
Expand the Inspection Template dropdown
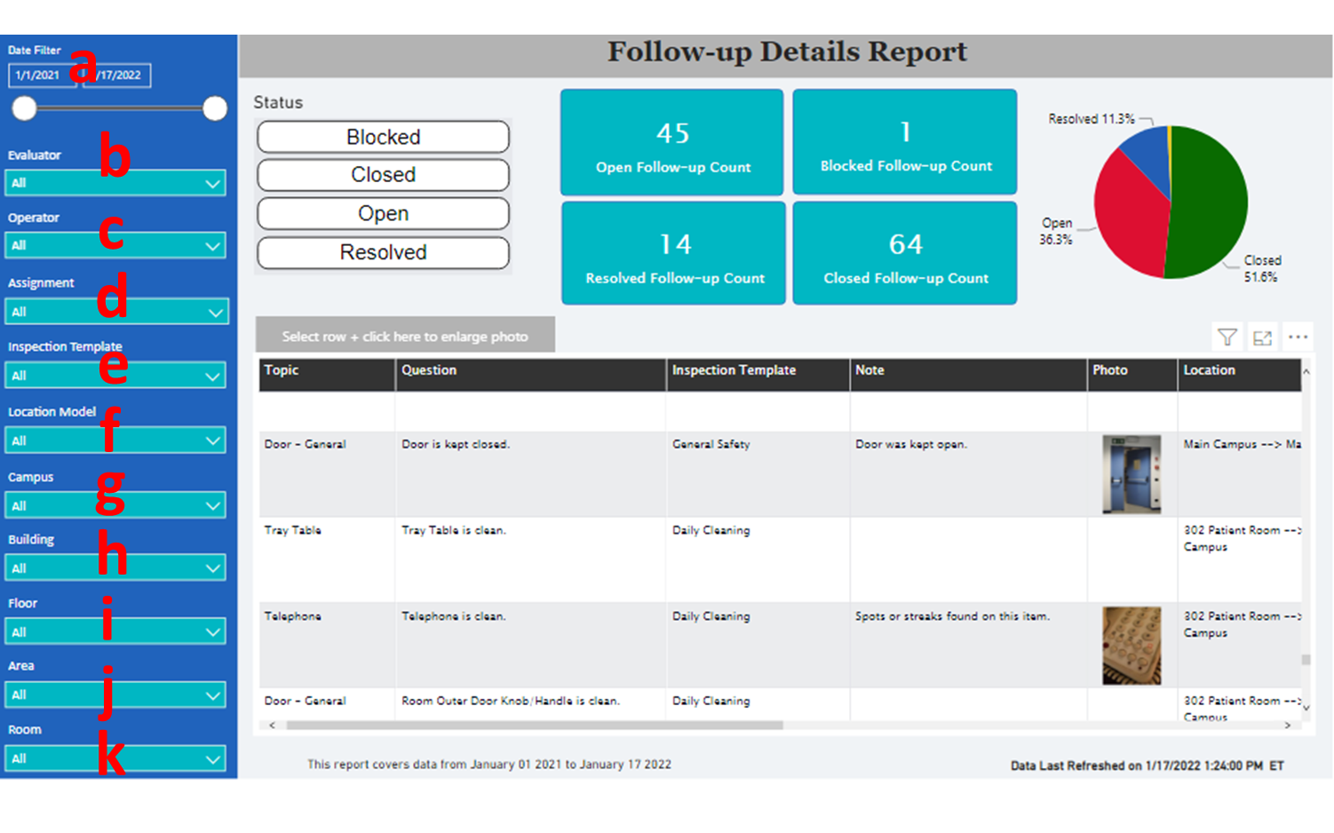point(115,375)
